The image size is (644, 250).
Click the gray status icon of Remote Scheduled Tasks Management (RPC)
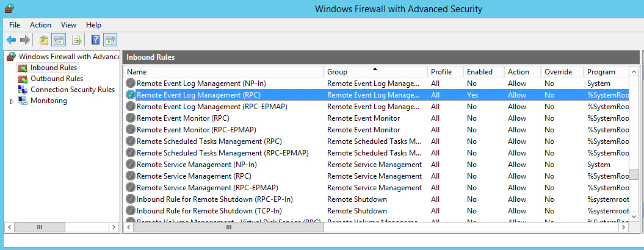tap(131, 141)
